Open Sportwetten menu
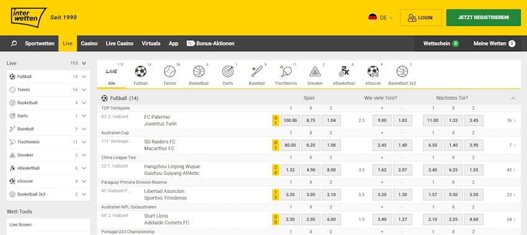The height and width of the screenshot is (235, 527). (x=40, y=43)
